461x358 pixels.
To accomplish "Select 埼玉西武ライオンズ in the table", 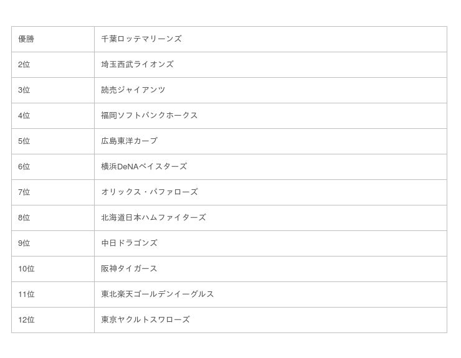I will 137,65.
